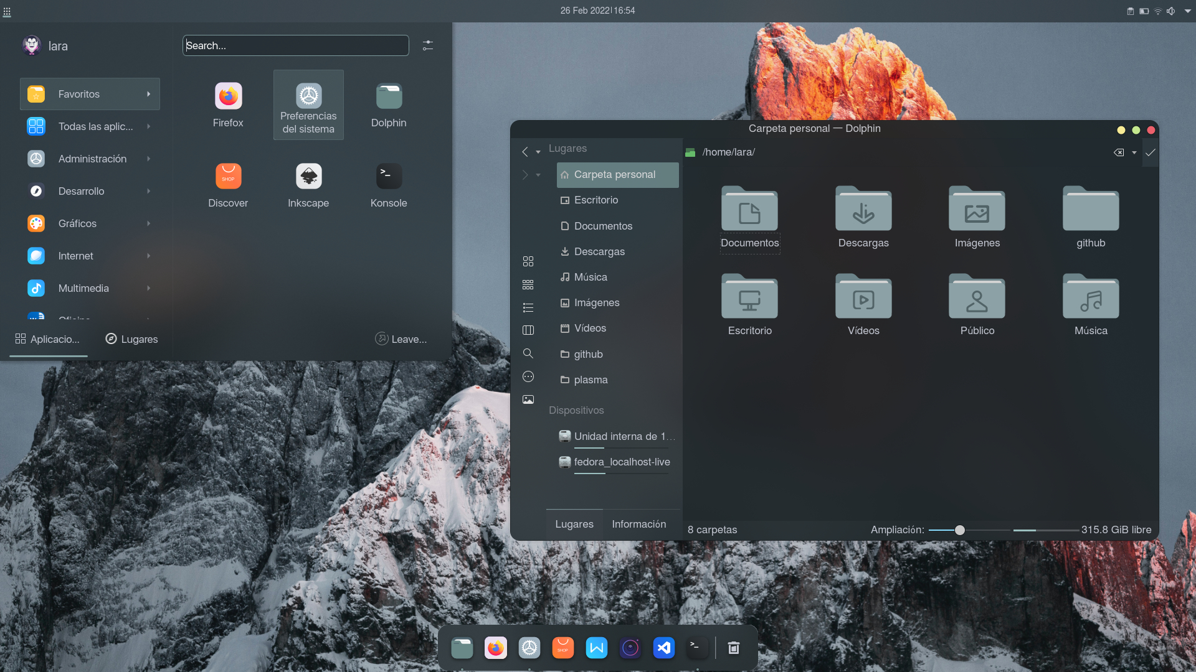The image size is (1196, 672).
Task: Click the /home/lara/ location path field
Action: [x=903, y=152]
